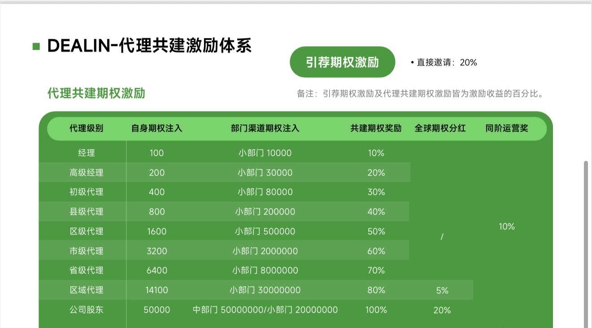Click the 区域代理 row label
Screen dimensions: 592x328
[x=87, y=290]
